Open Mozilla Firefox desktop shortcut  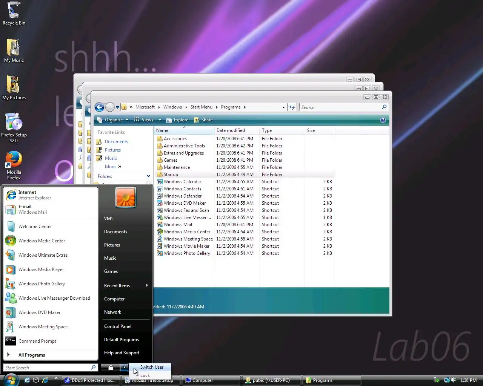click(x=14, y=166)
